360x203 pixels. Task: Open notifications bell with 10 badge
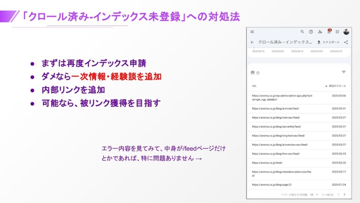coord(329,32)
